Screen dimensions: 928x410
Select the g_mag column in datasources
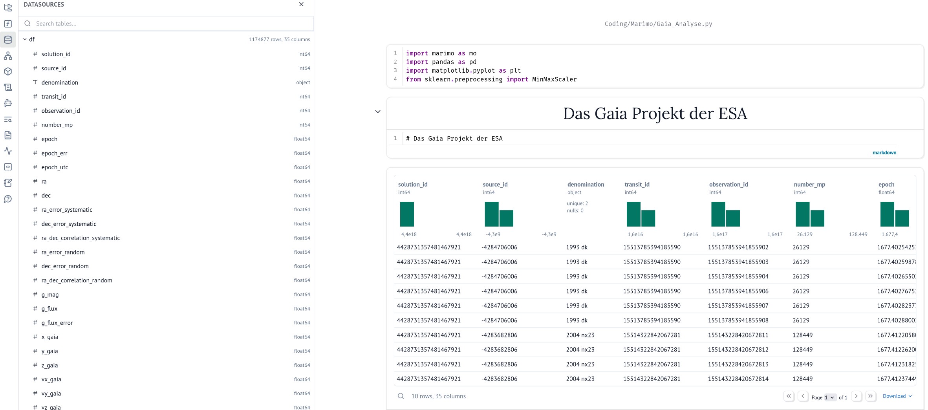click(50, 295)
